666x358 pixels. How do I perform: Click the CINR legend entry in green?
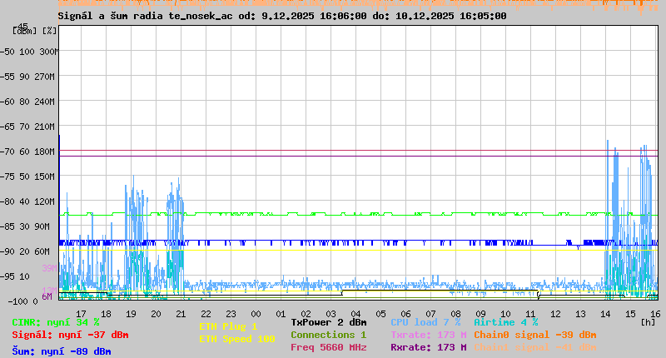tap(56, 322)
